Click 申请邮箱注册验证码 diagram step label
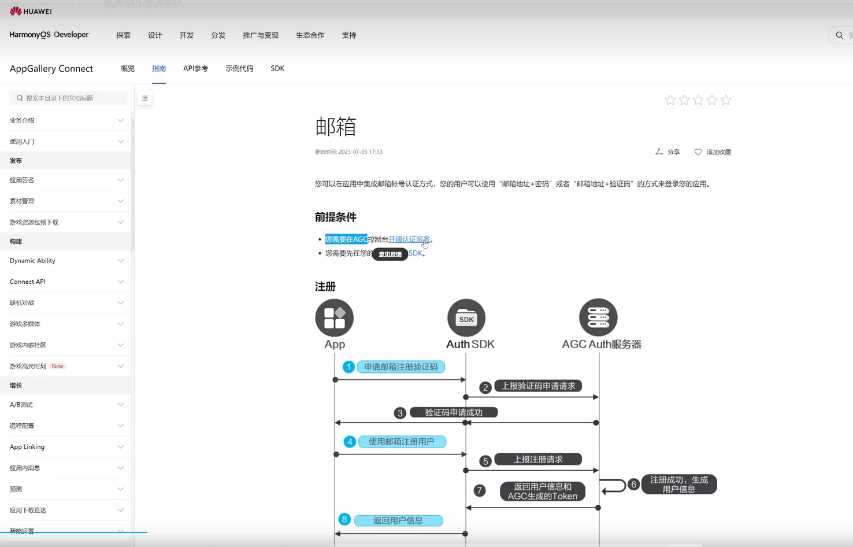 [401, 367]
